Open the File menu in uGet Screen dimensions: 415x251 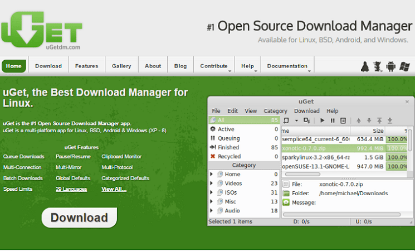pyautogui.click(x=216, y=111)
